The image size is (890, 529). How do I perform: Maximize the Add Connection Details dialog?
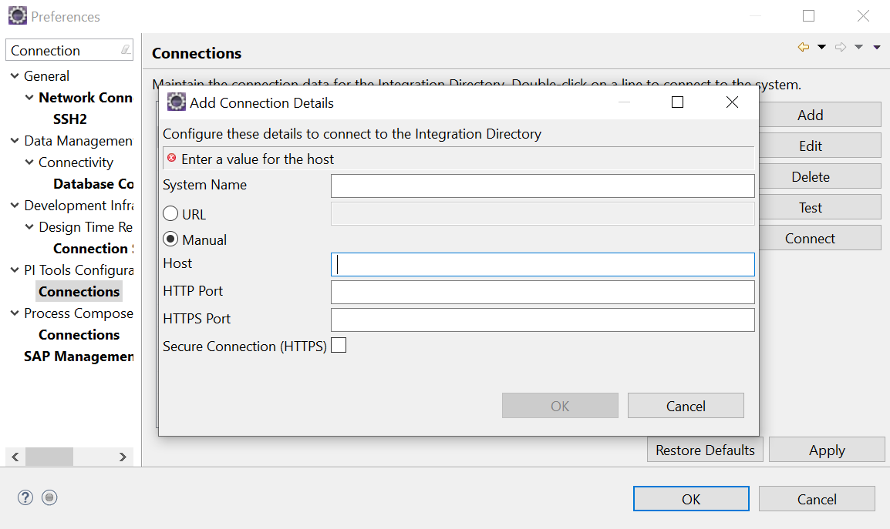click(677, 102)
